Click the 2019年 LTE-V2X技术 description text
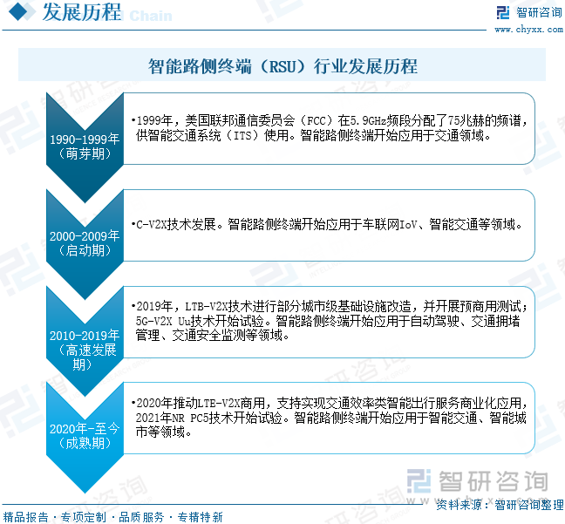The width and height of the screenshot is (565, 524). pyautogui.click(x=330, y=321)
